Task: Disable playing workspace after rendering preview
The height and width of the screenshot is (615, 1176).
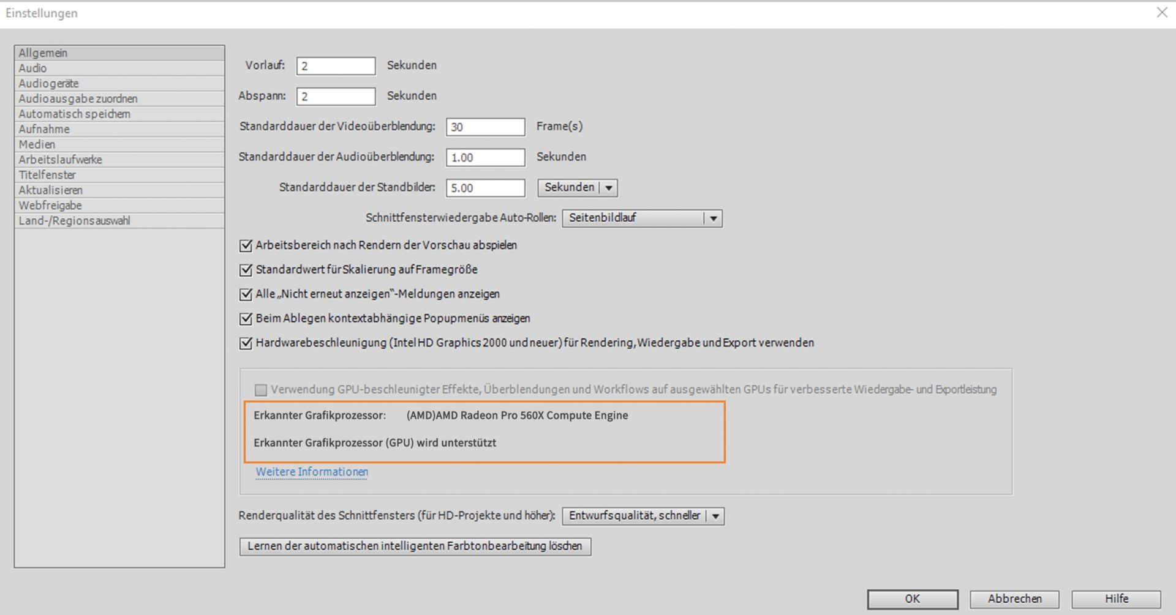Action: click(245, 245)
